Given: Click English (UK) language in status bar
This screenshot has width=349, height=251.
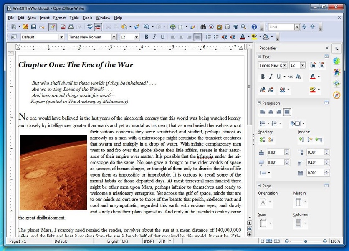Looking at the screenshot, I should [118, 241].
